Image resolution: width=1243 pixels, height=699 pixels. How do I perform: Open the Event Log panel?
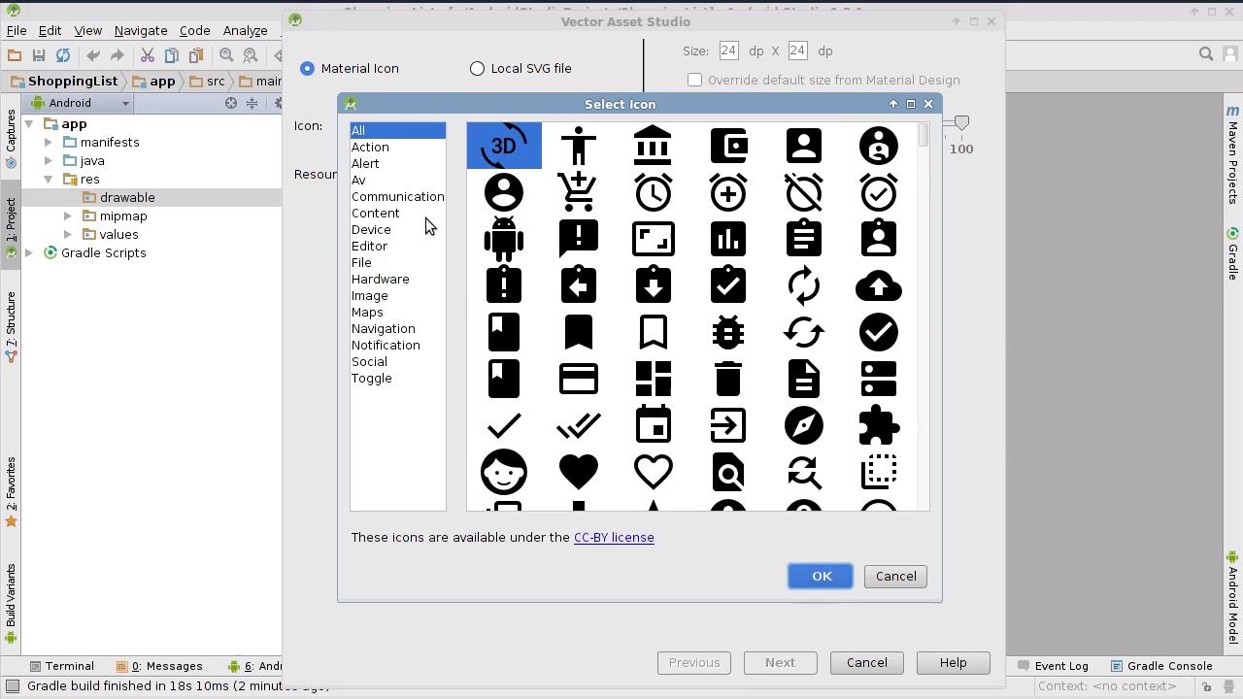click(1053, 666)
